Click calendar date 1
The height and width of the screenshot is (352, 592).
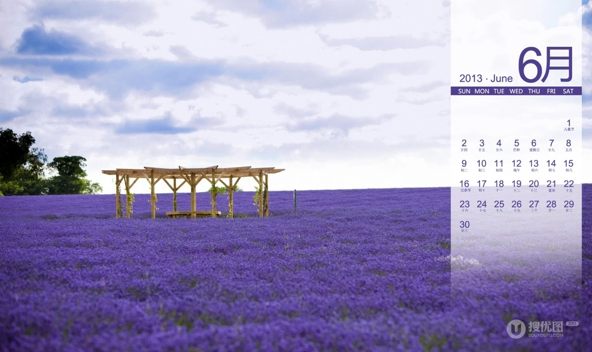569,125
